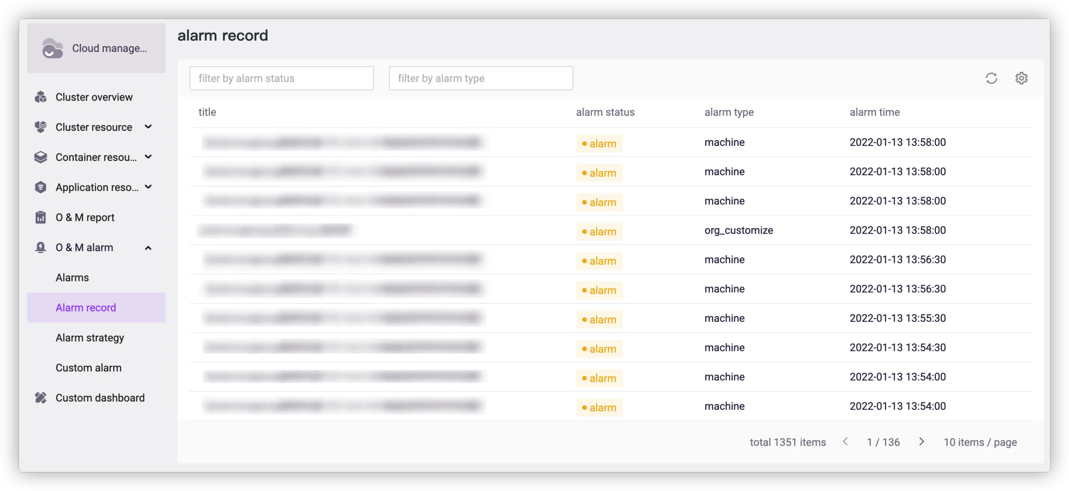The image size is (1069, 491).
Task: Expand the Application resource chevron
Action: 148,187
